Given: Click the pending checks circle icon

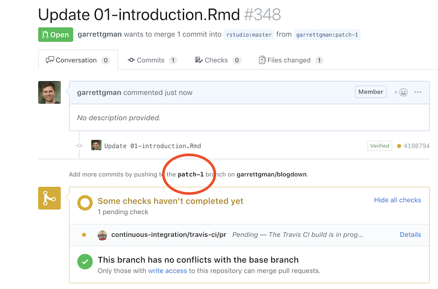Looking at the screenshot, I should [x=85, y=204].
